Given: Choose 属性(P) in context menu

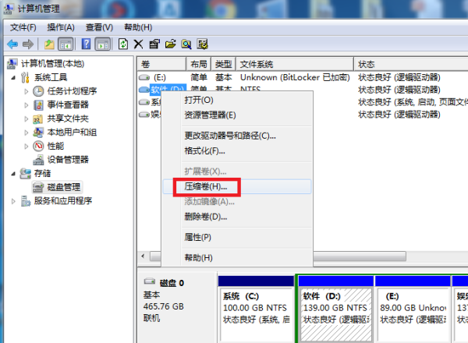Looking at the screenshot, I should (237, 238).
